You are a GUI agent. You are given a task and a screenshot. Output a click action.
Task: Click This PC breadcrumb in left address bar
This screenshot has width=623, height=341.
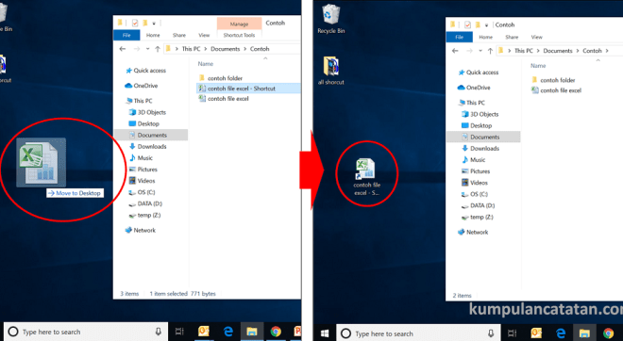click(x=191, y=49)
